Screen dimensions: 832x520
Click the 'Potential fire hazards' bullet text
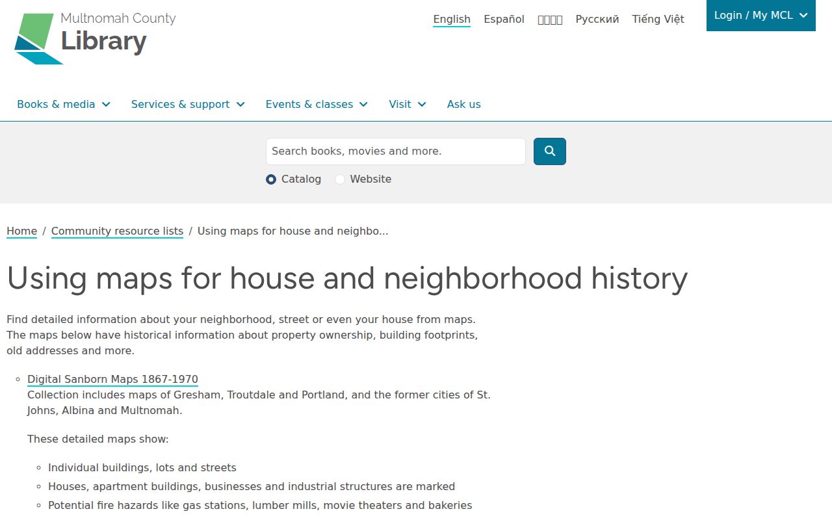(x=260, y=506)
